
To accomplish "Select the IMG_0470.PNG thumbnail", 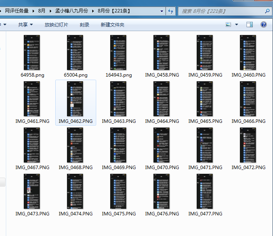I will [x=161, y=145].
